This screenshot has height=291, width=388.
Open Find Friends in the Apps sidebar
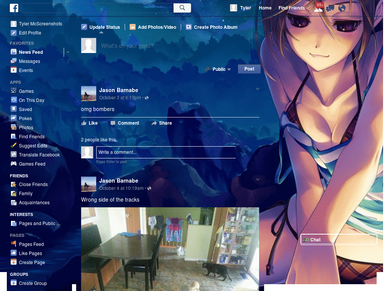[x=28, y=136]
